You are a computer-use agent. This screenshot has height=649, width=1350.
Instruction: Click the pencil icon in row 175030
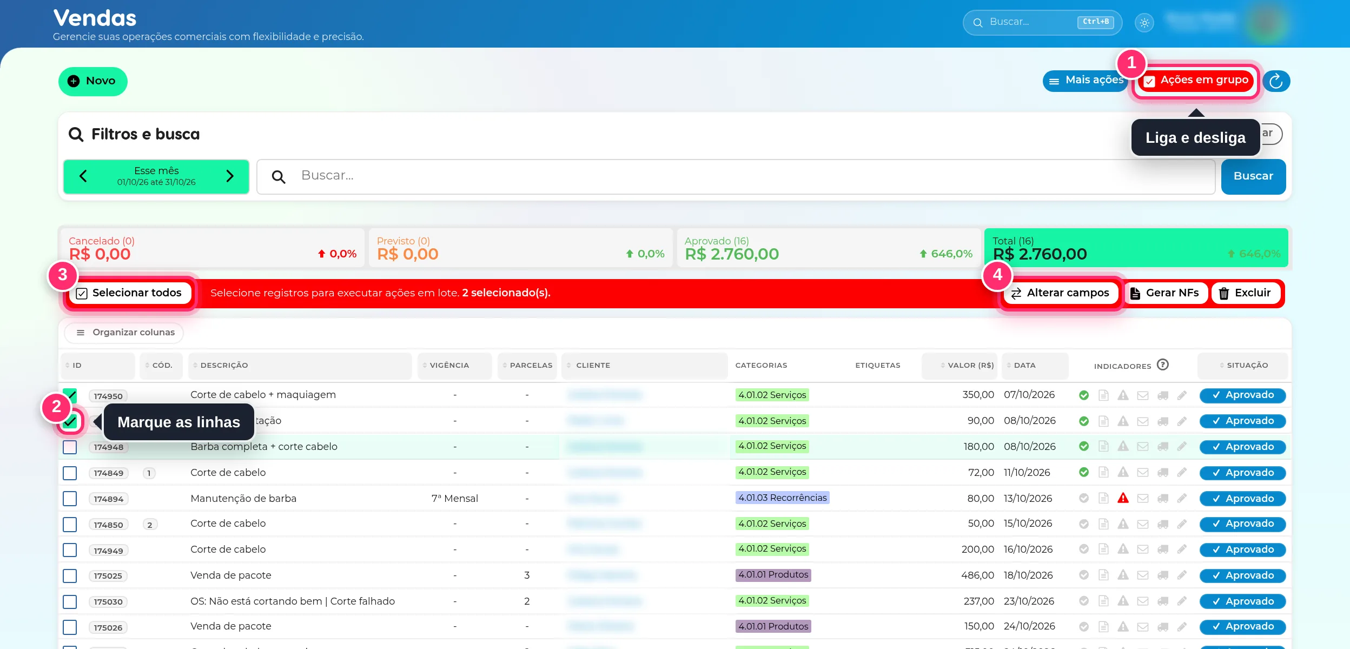pos(1182,601)
